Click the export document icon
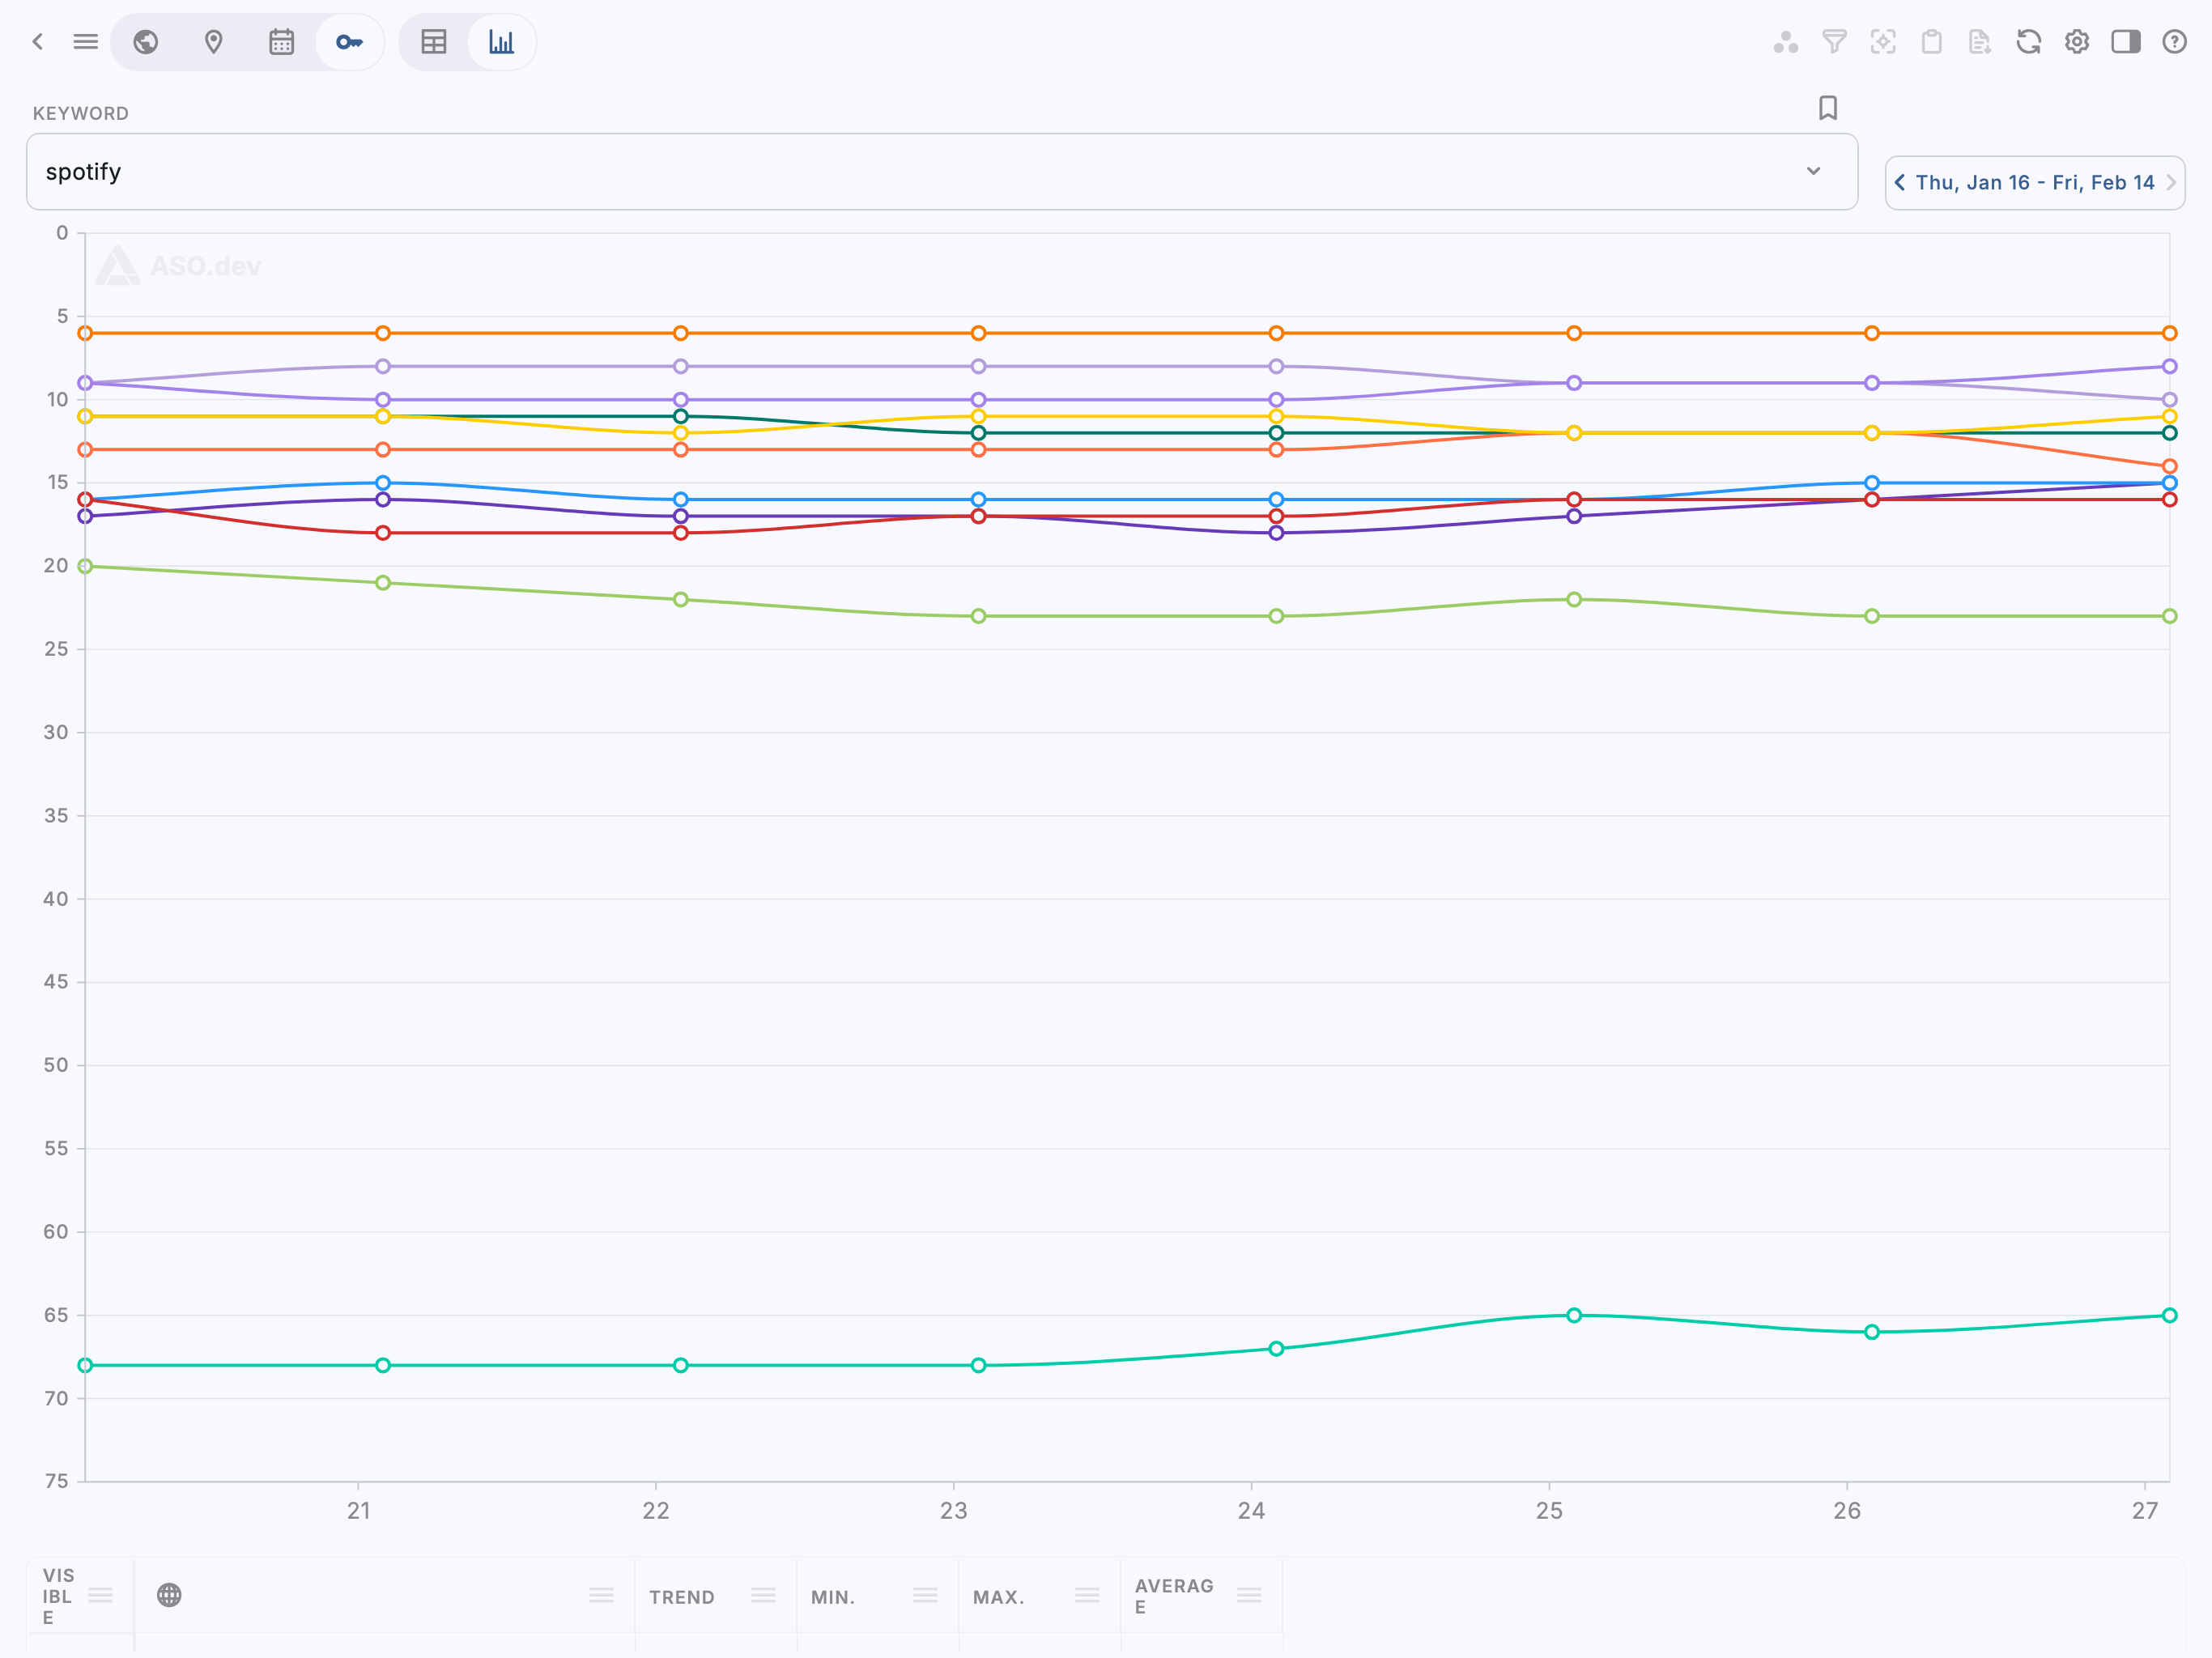 [x=1980, y=42]
